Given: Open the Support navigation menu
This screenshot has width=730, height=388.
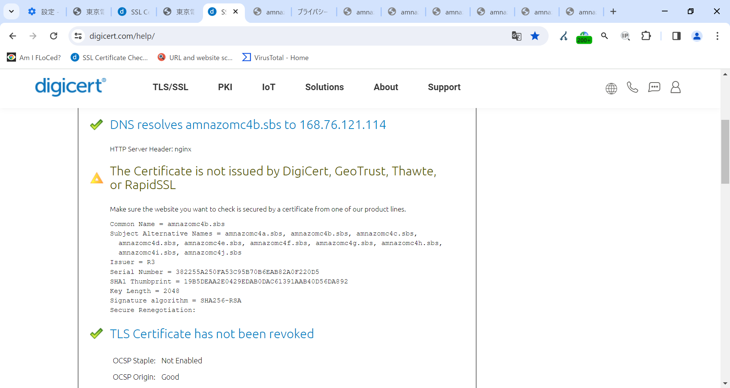Looking at the screenshot, I should 444,87.
